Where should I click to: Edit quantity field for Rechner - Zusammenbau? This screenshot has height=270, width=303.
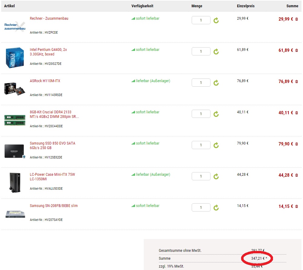(201, 20)
